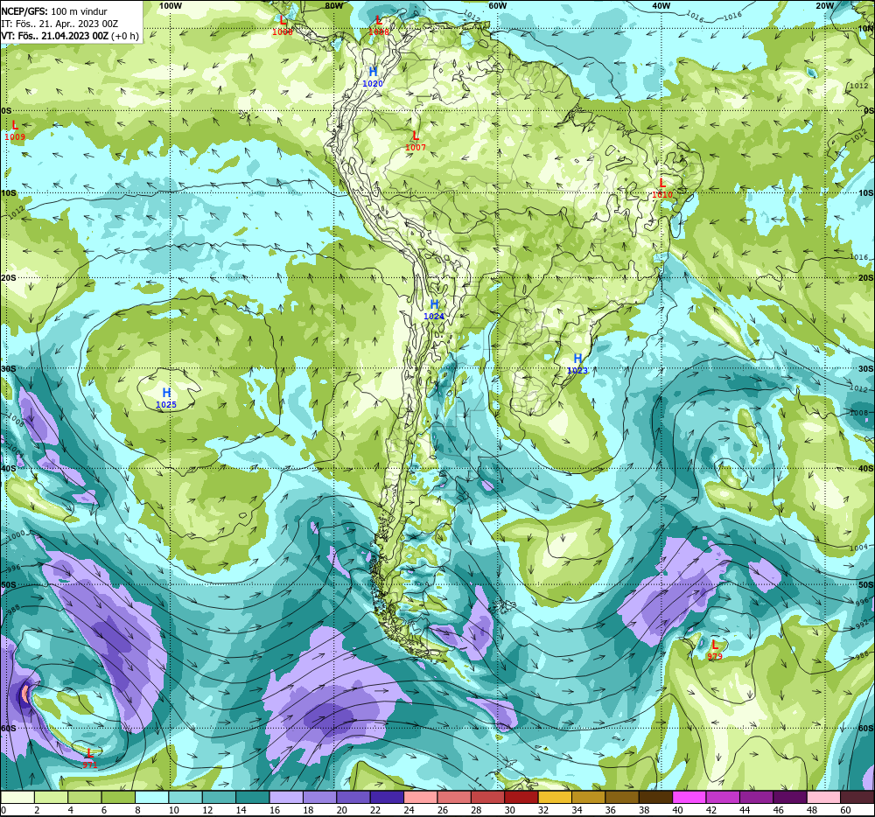Pick the green 4–6 legend swatch
Screen dimensions: 875x817
[x=85, y=797]
